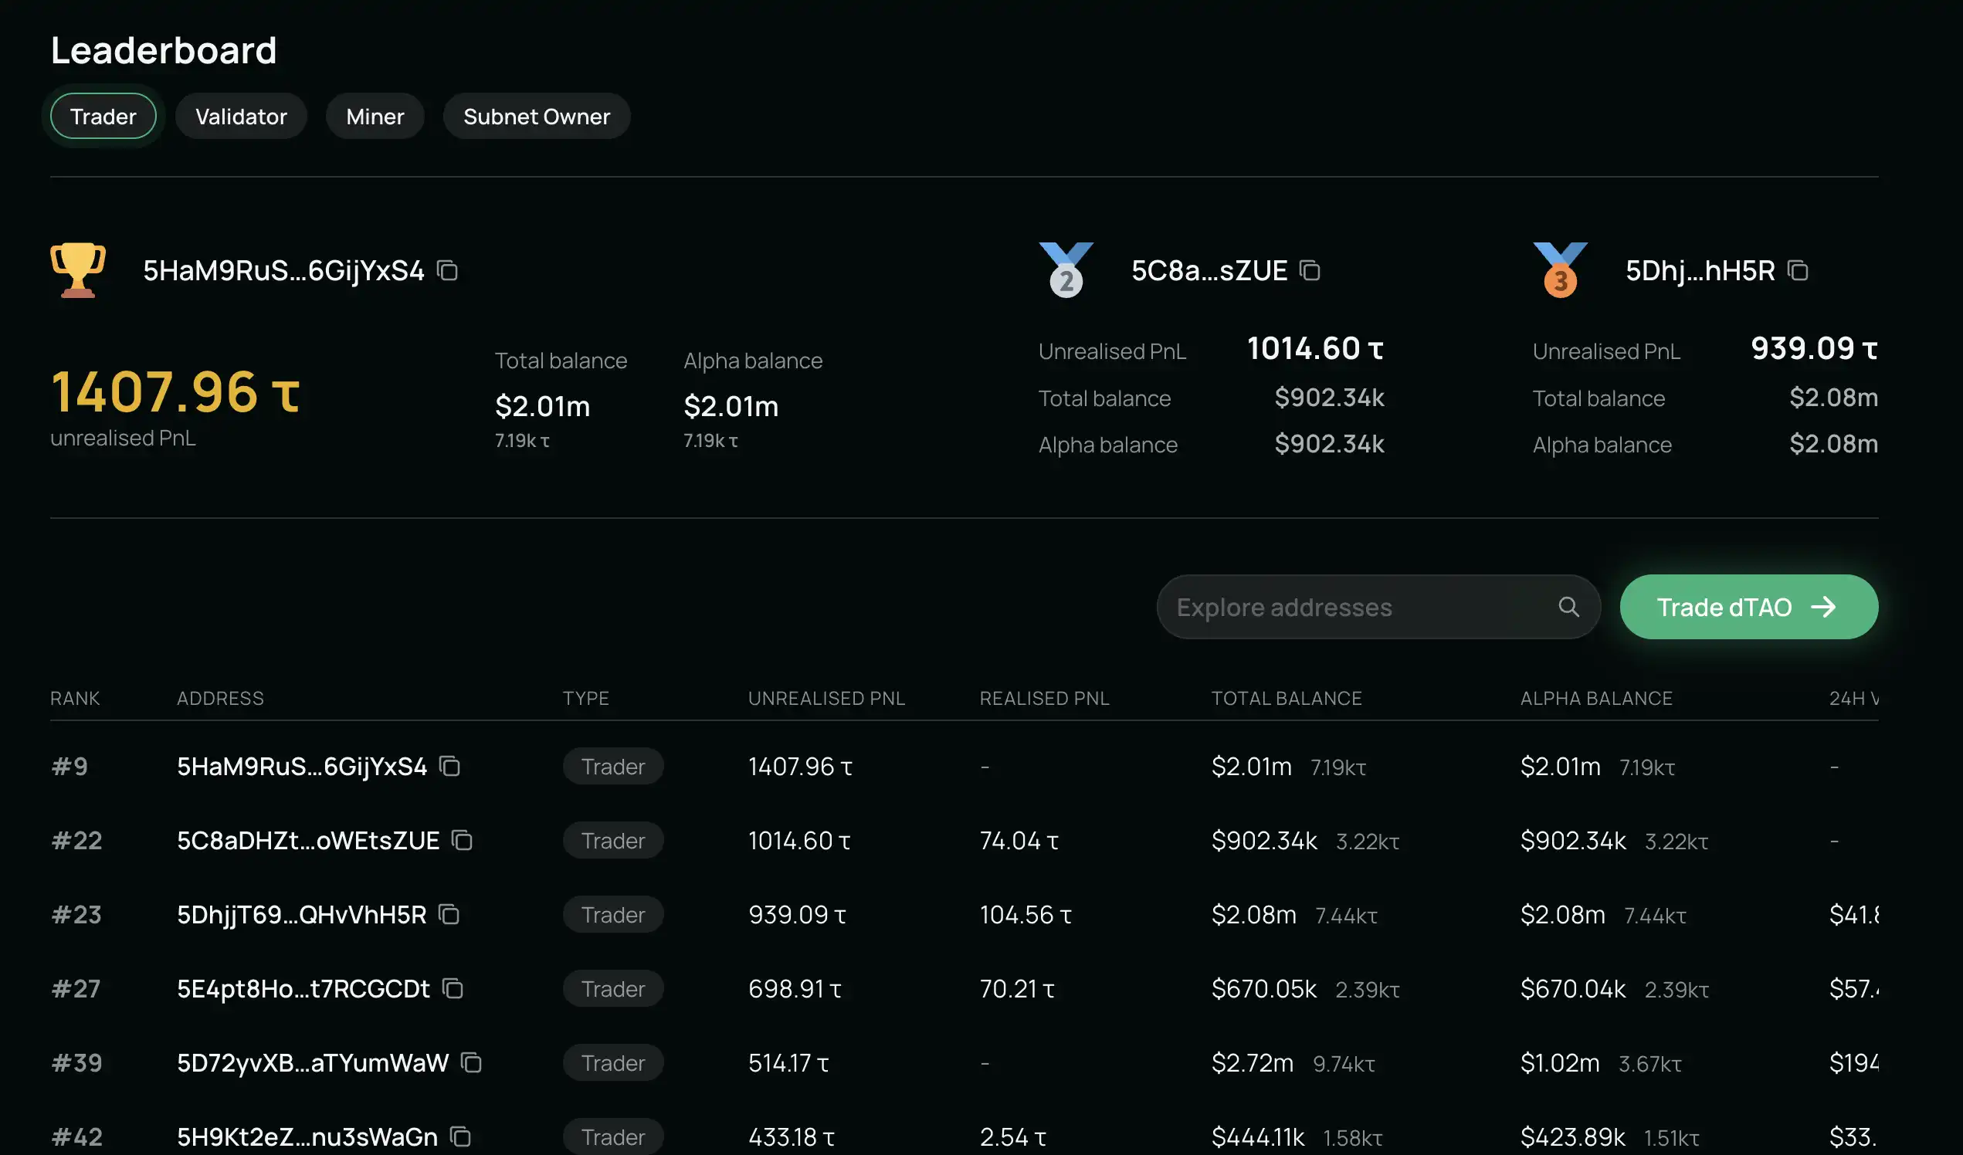The height and width of the screenshot is (1155, 1963).
Task: Copy the second-place address 5C8a...sZUE
Action: pos(1310,270)
